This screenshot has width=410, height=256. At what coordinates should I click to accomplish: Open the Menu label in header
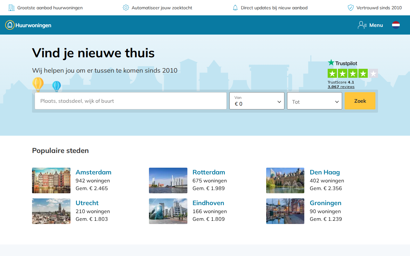pos(376,25)
